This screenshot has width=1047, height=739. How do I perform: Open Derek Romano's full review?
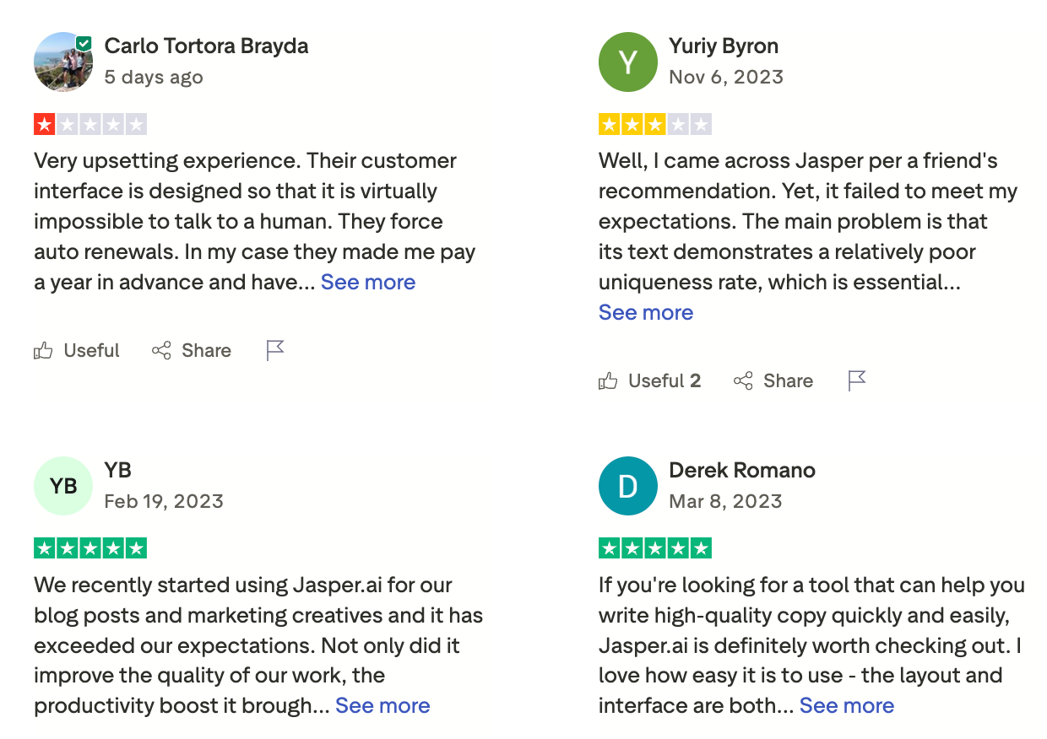pyautogui.click(x=847, y=705)
